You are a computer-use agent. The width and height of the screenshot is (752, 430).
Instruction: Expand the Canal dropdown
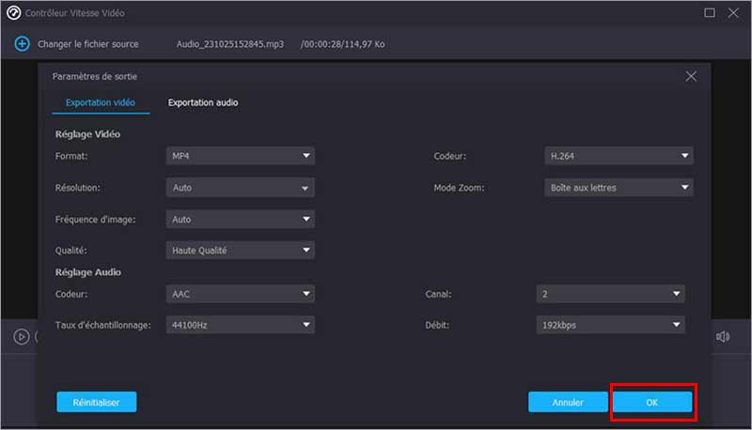[x=610, y=294]
